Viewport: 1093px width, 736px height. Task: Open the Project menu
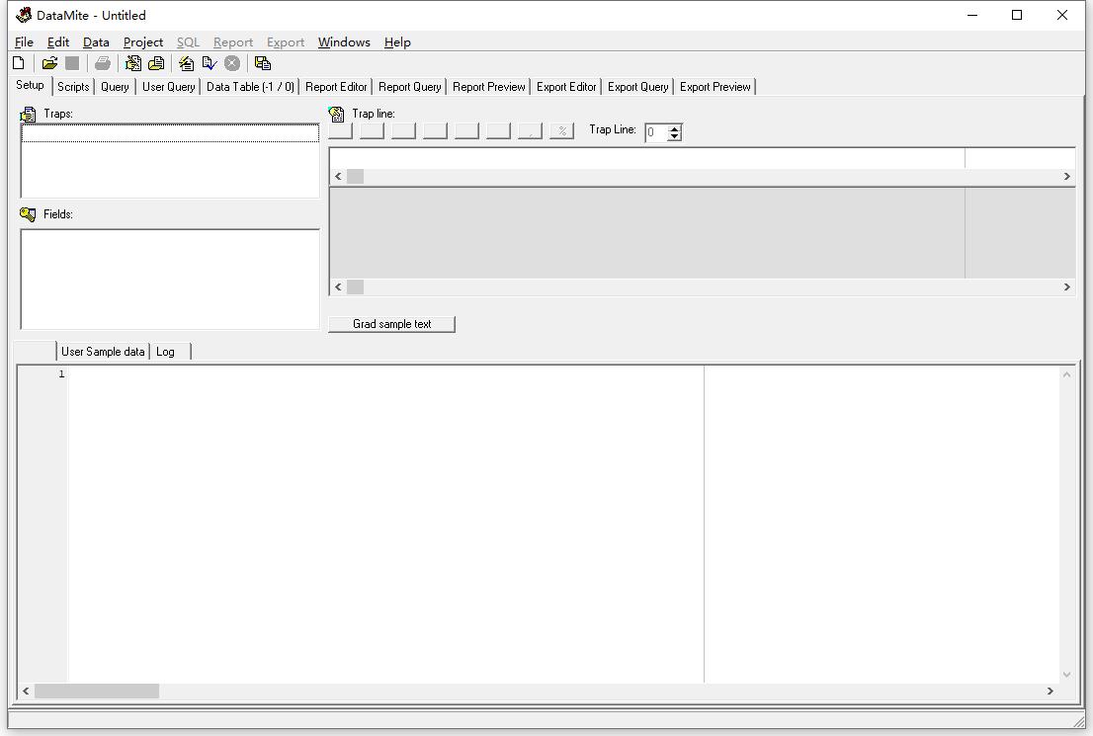142,42
